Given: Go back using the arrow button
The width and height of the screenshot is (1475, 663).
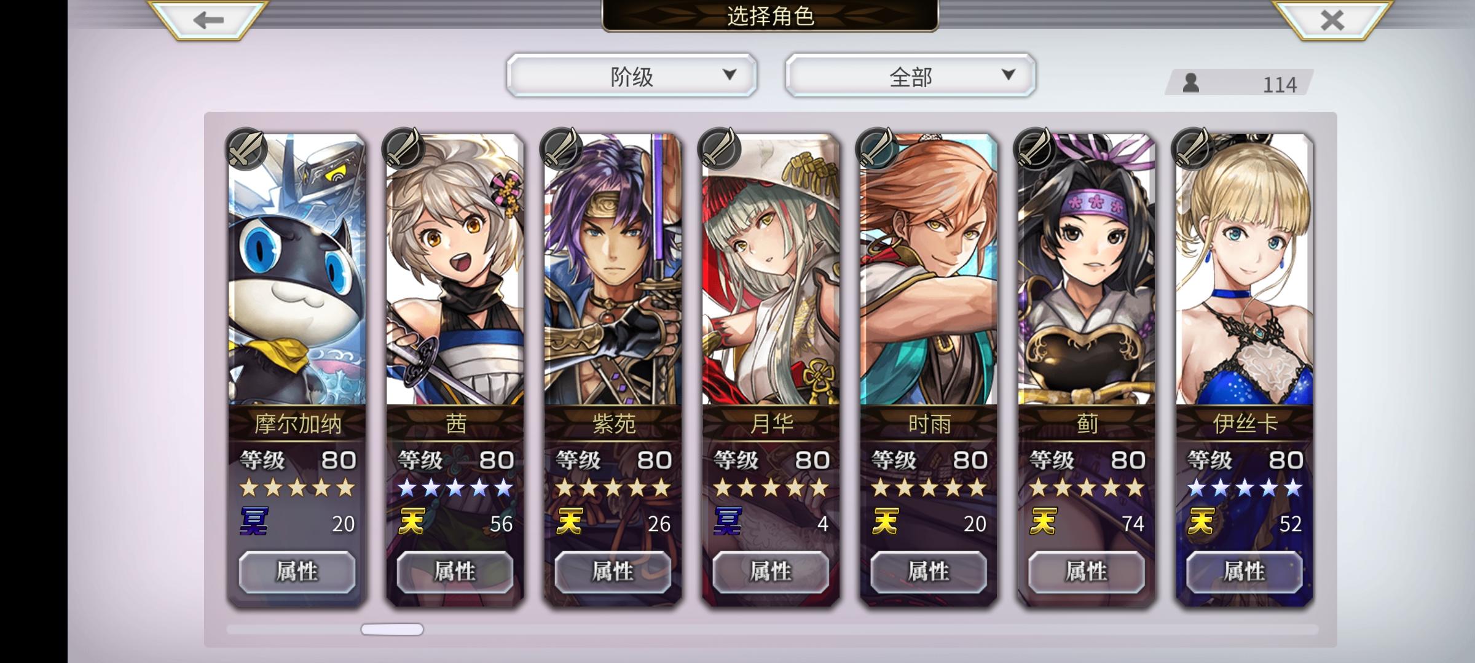Looking at the screenshot, I should point(208,20).
